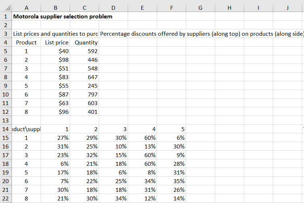This screenshot has height=203, width=304.
Task: Select the 60% cell in row 15
Action: click(142, 138)
